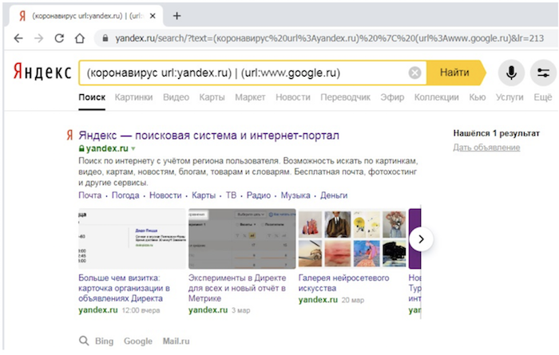Open link Эксперименты в Директе для всех
The height and width of the screenshot is (355, 559).
click(x=237, y=288)
